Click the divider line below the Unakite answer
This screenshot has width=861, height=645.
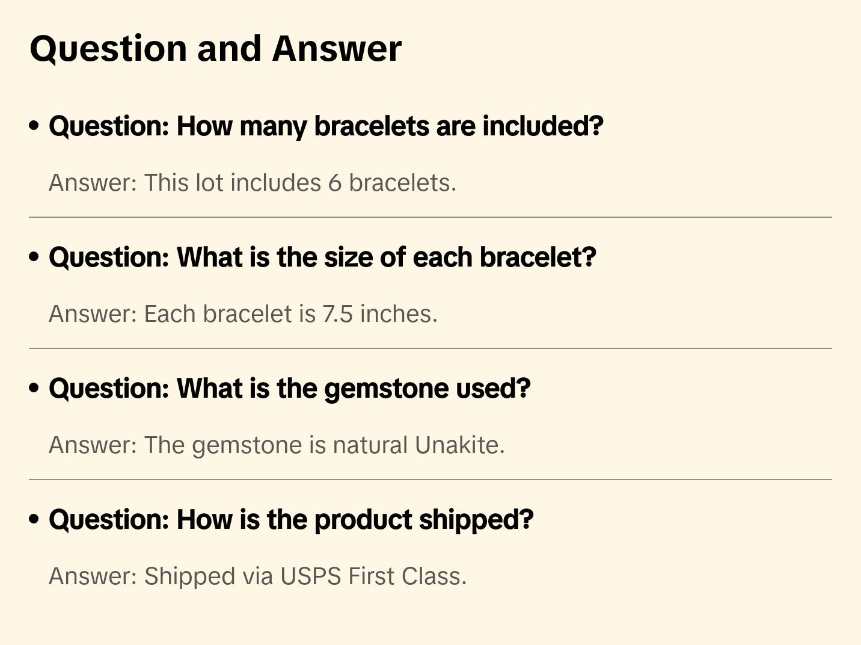click(430, 480)
